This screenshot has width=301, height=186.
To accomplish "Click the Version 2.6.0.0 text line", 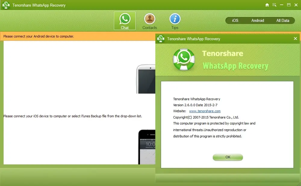I will 195,105.
